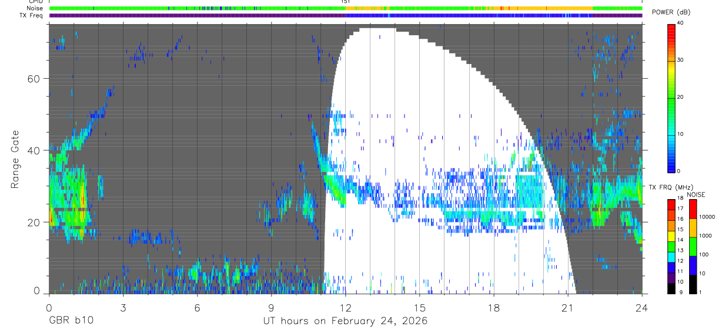
Task: Click the '151' CPID value
Action: pyautogui.click(x=346, y=2)
